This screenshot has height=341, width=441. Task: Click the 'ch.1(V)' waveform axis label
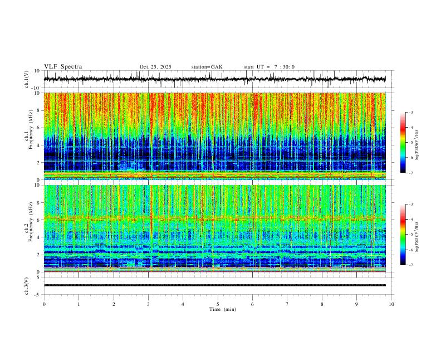pos(27,79)
